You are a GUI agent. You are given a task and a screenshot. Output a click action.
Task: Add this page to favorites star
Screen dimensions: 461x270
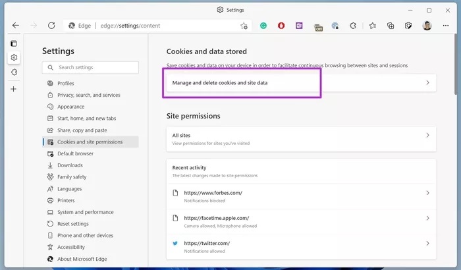click(244, 26)
